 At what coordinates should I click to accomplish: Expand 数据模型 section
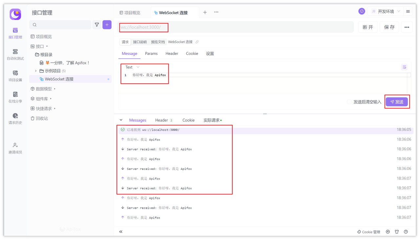pyautogui.click(x=55, y=89)
